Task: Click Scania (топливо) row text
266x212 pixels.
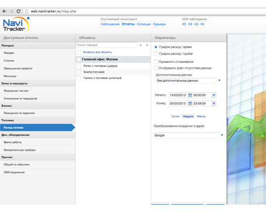Action: coord(94,72)
